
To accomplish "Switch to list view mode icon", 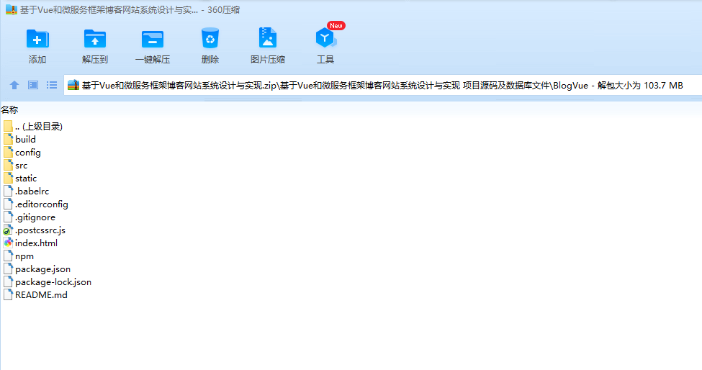I will point(52,85).
